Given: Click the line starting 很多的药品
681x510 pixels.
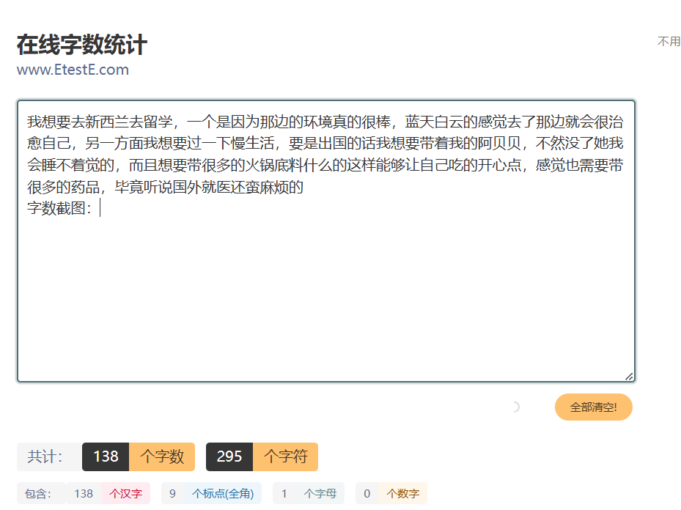Looking at the screenshot, I should coord(165,187).
